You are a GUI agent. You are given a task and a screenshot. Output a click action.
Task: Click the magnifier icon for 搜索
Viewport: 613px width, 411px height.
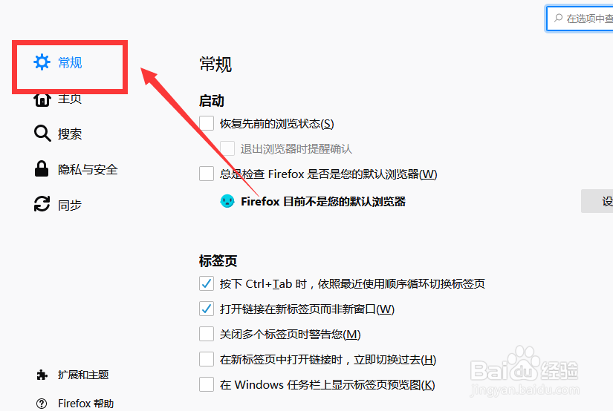(x=42, y=134)
